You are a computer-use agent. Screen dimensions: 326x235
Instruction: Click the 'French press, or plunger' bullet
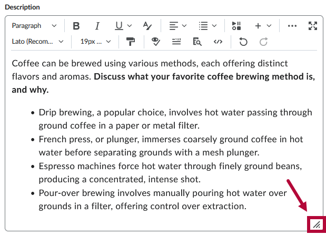click(171, 146)
